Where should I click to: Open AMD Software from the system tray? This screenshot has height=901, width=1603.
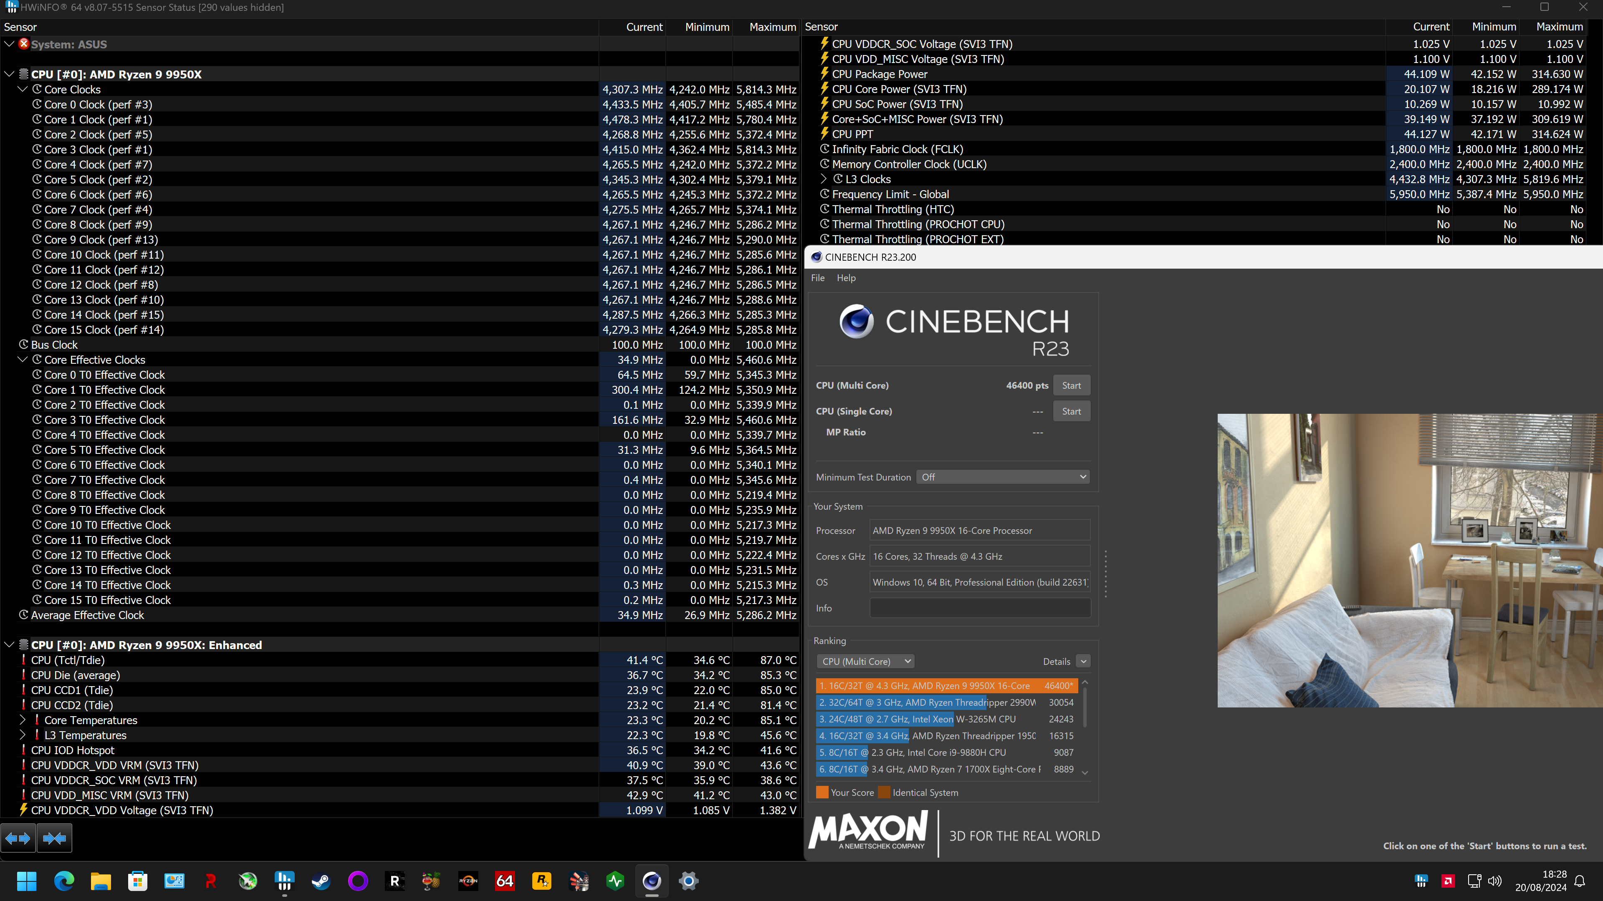[x=1448, y=881]
